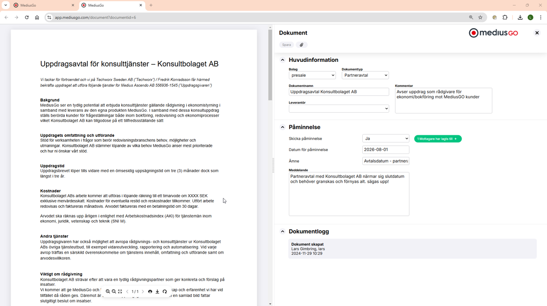Close the first MediusGo tab
Viewport: 547px width, 306px height.
tap(73, 5)
